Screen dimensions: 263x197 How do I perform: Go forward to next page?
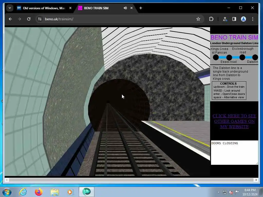click(x=20, y=19)
